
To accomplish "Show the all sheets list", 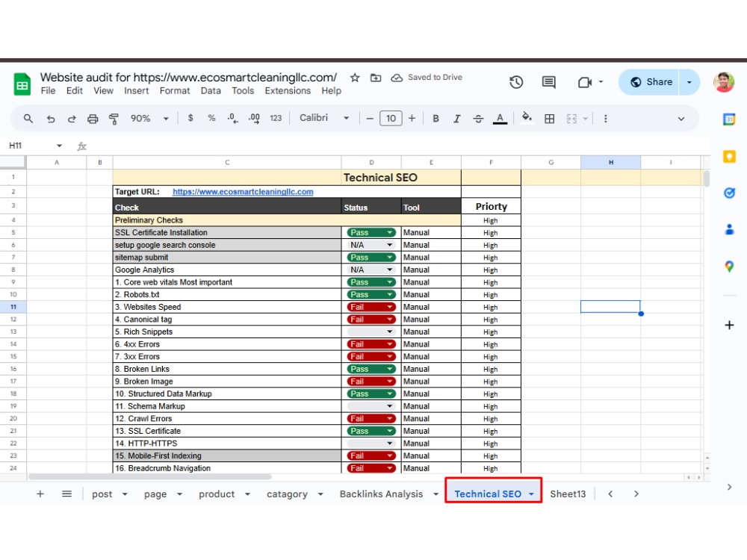I will (66, 494).
